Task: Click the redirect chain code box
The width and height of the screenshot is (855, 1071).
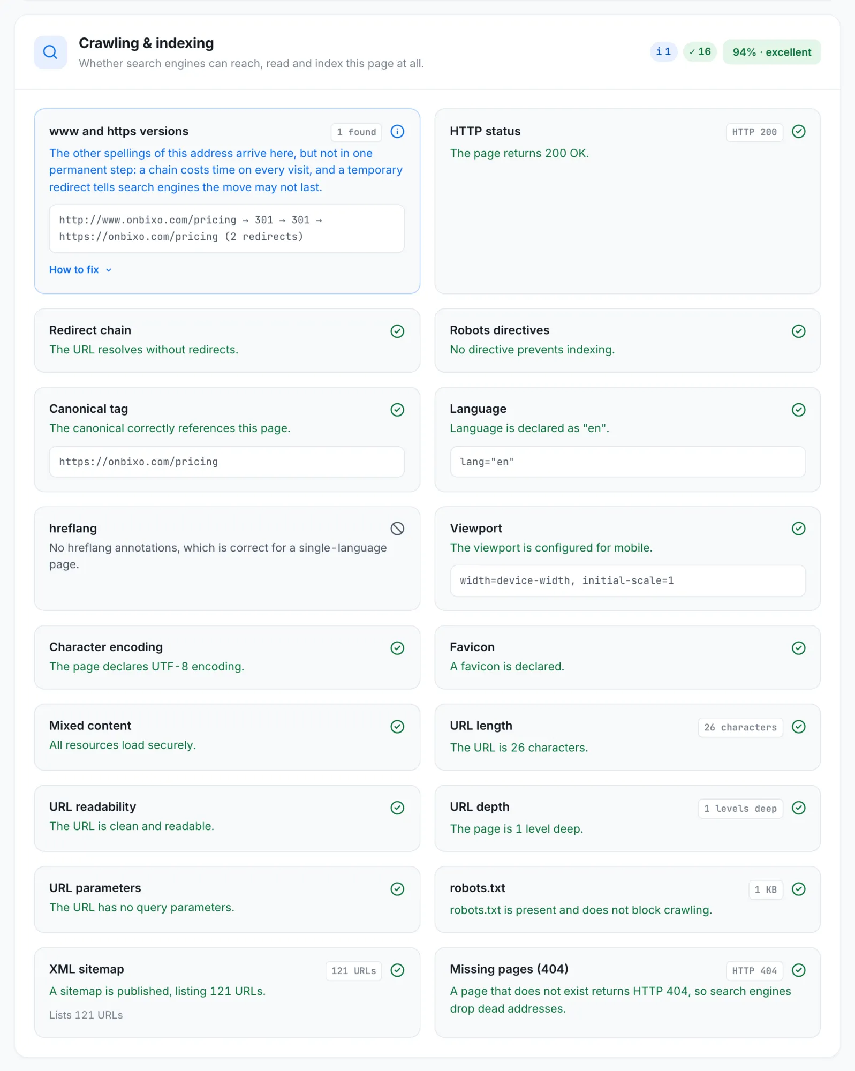Action: [x=226, y=229]
